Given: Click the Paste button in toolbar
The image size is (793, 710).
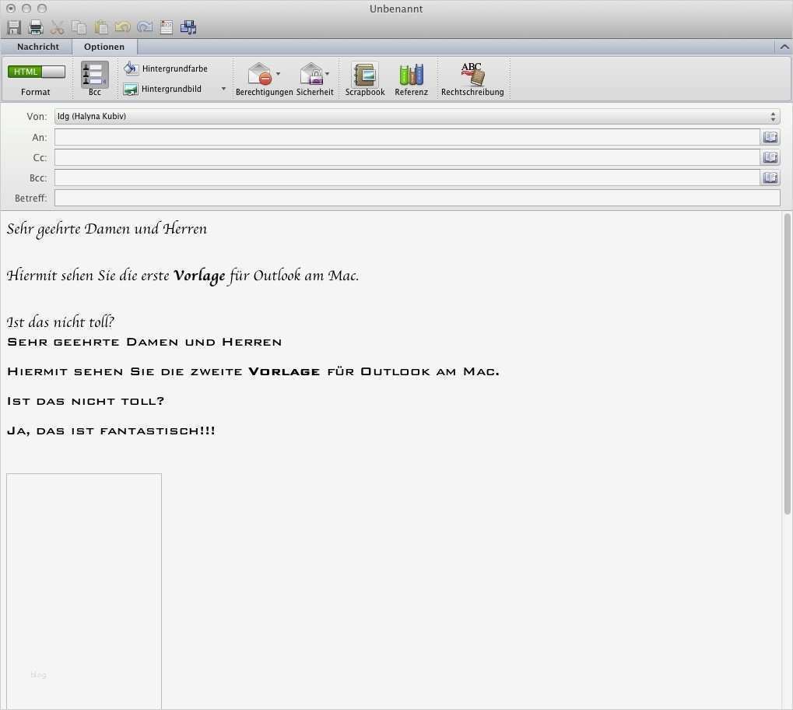Looking at the screenshot, I should [x=100, y=27].
